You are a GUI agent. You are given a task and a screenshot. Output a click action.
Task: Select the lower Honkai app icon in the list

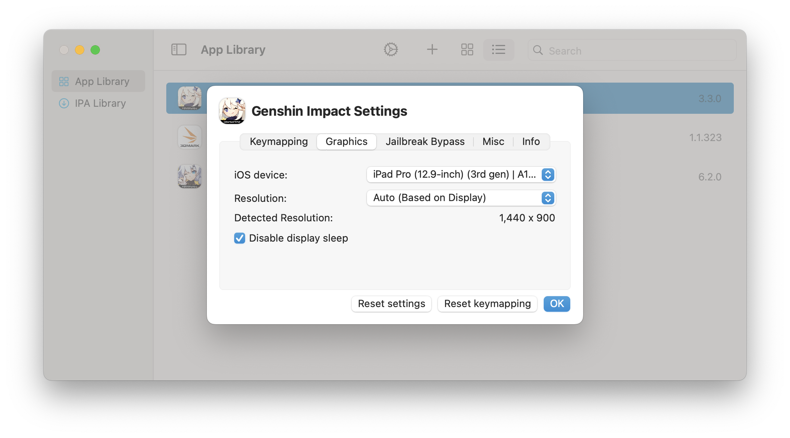coord(190,177)
